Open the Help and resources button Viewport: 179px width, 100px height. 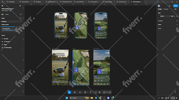click(x=175, y=92)
